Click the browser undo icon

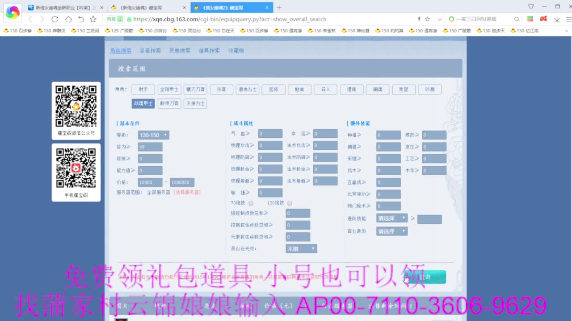[x=81, y=19]
